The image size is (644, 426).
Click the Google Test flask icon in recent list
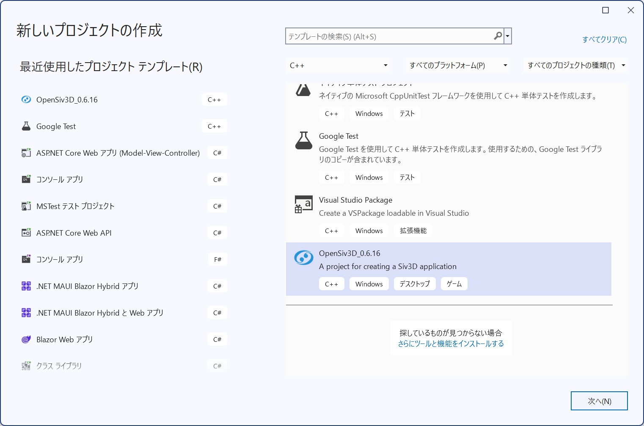coord(26,126)
